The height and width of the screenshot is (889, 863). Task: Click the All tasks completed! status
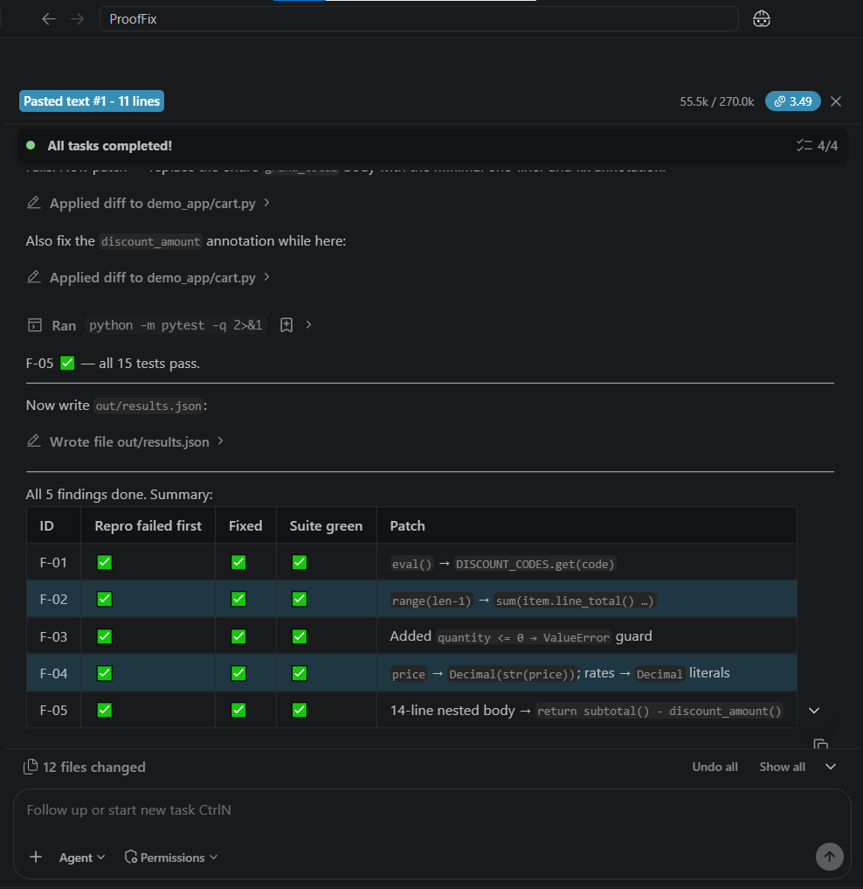[x=109, y=146]
